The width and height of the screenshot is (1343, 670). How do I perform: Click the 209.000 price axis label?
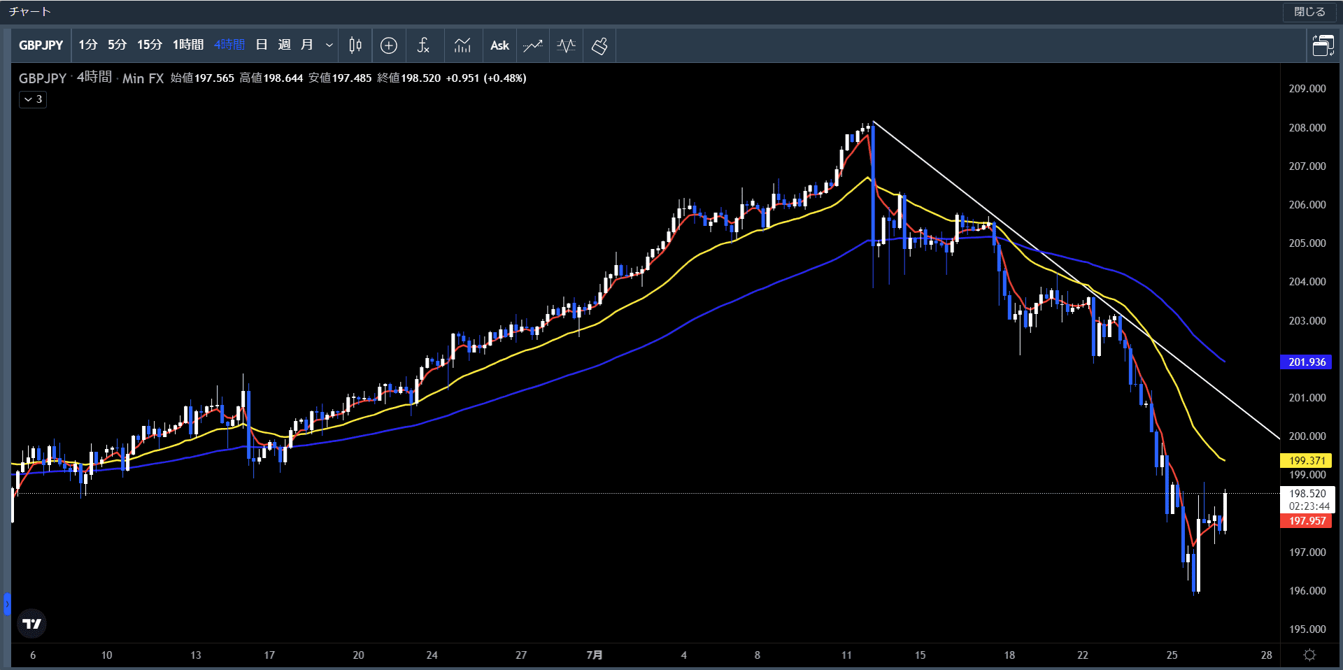(x=1307, y=89)
